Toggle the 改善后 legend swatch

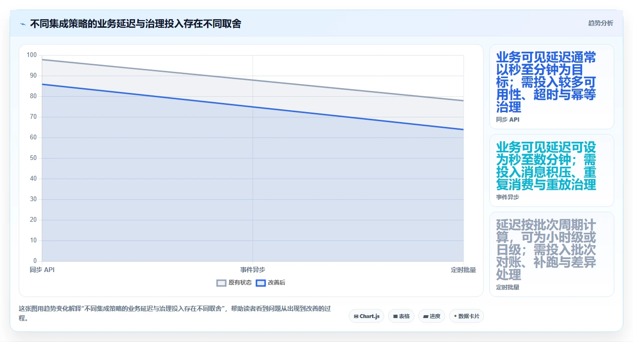(261, 283)
